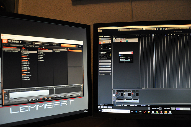
Task: Select the Stereo Out mixer channel label
Action: pos(135,101)
